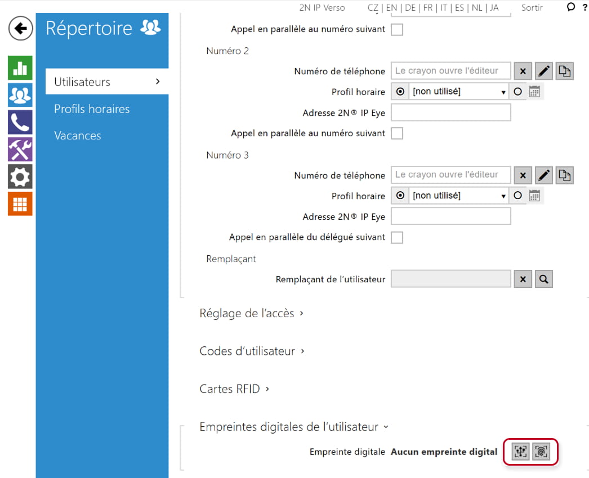Expand Cartes RFID section
589x478 pixels.
(234, 389)
